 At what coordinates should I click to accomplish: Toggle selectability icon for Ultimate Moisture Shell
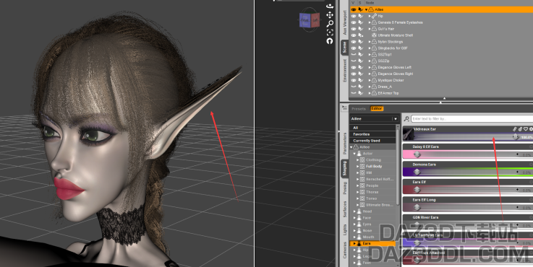tap(361, 35)
